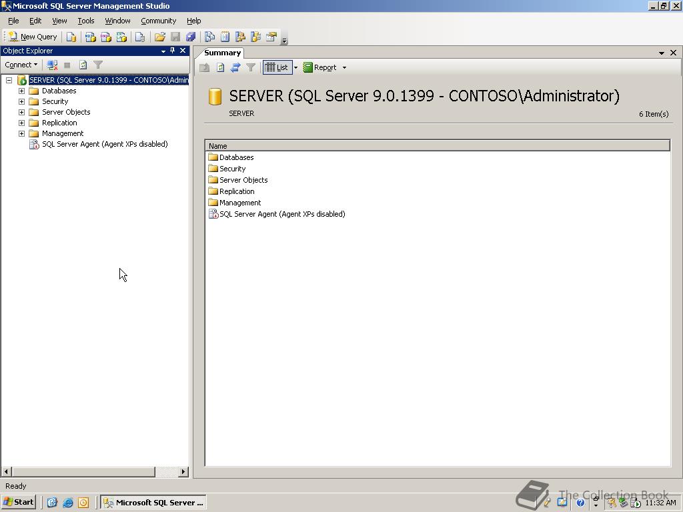Click the Stop icon in Object Explorer

67,65
